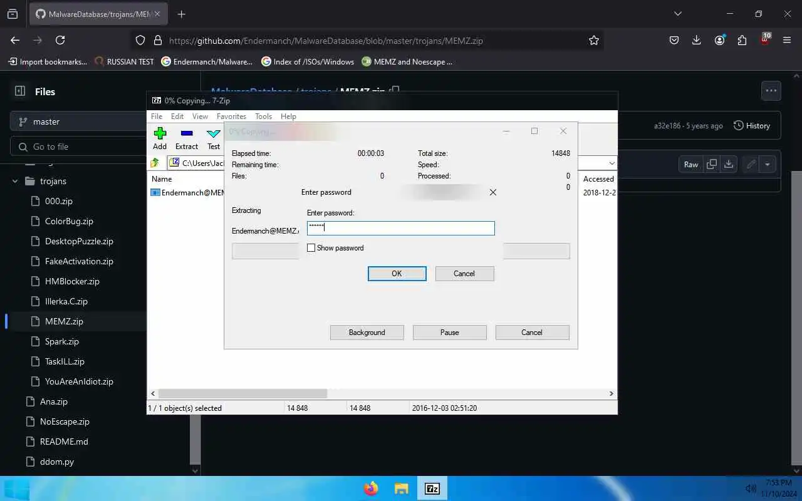Open 7-Zip View menu
The image size is (802, 501).
coord(200,116)
